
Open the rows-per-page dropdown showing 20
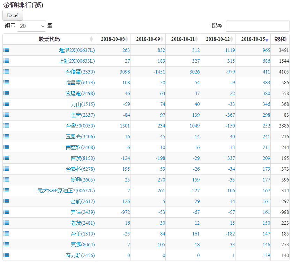click(x=31, y=26)
